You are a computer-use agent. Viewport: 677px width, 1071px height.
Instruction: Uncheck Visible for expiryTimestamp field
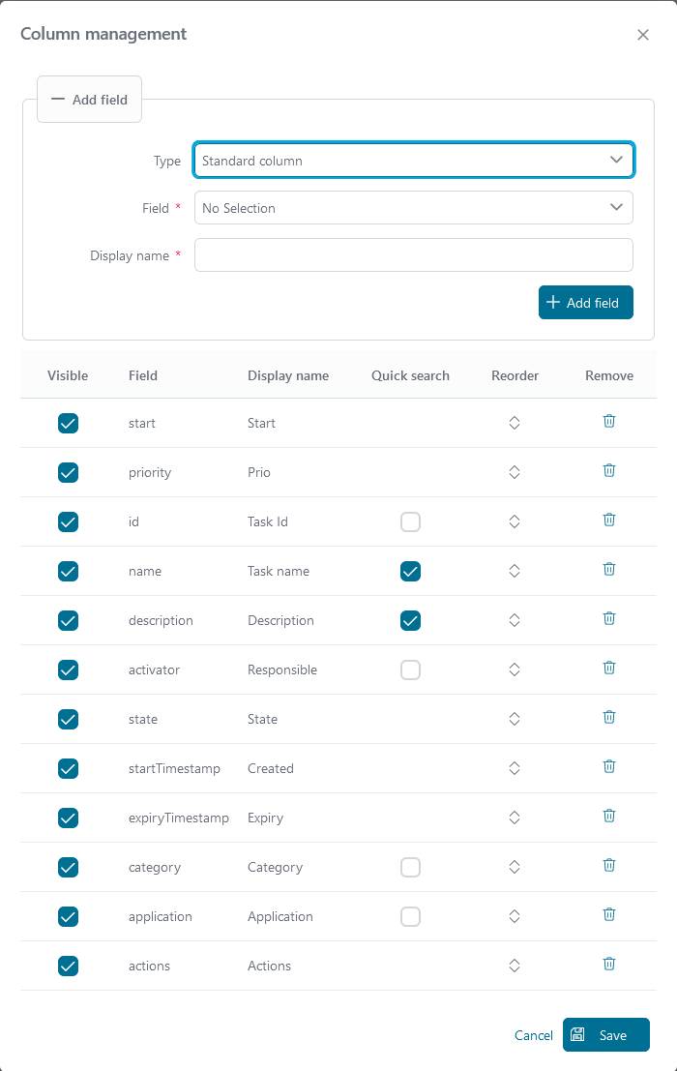pos(69,818)
